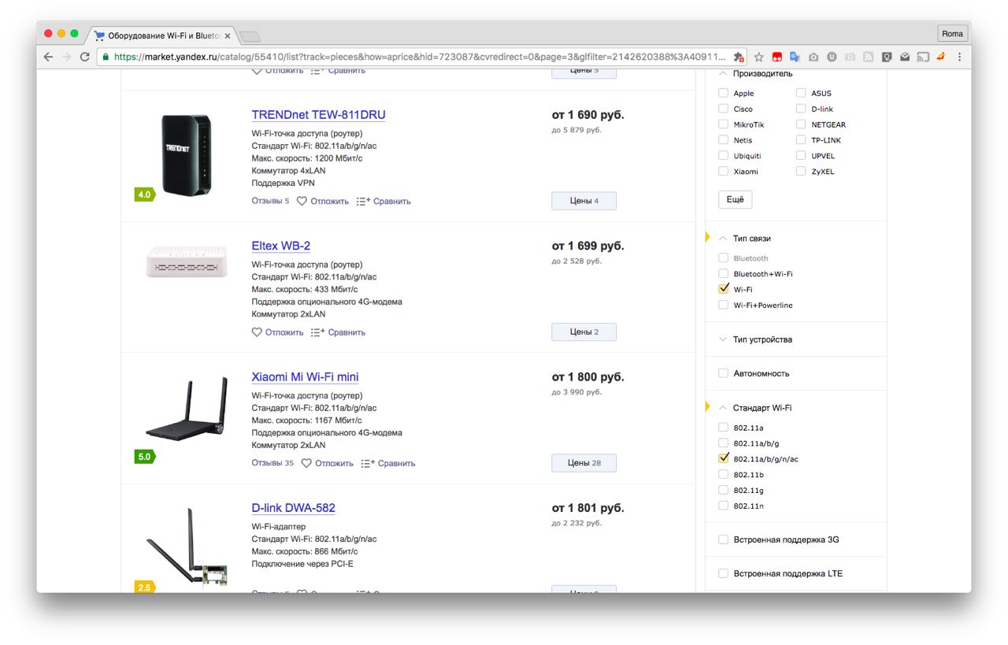Click the address bar URL field
Viewport: 1008px width, 645px height.
click(x=417, y=57)
